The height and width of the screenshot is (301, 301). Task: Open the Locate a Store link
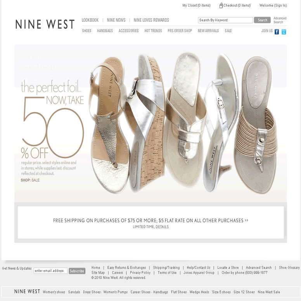pos(228,267)
